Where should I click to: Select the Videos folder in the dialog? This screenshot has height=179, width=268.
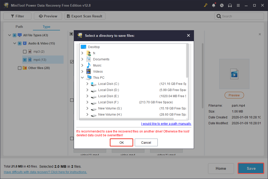(x=98, y=71)
